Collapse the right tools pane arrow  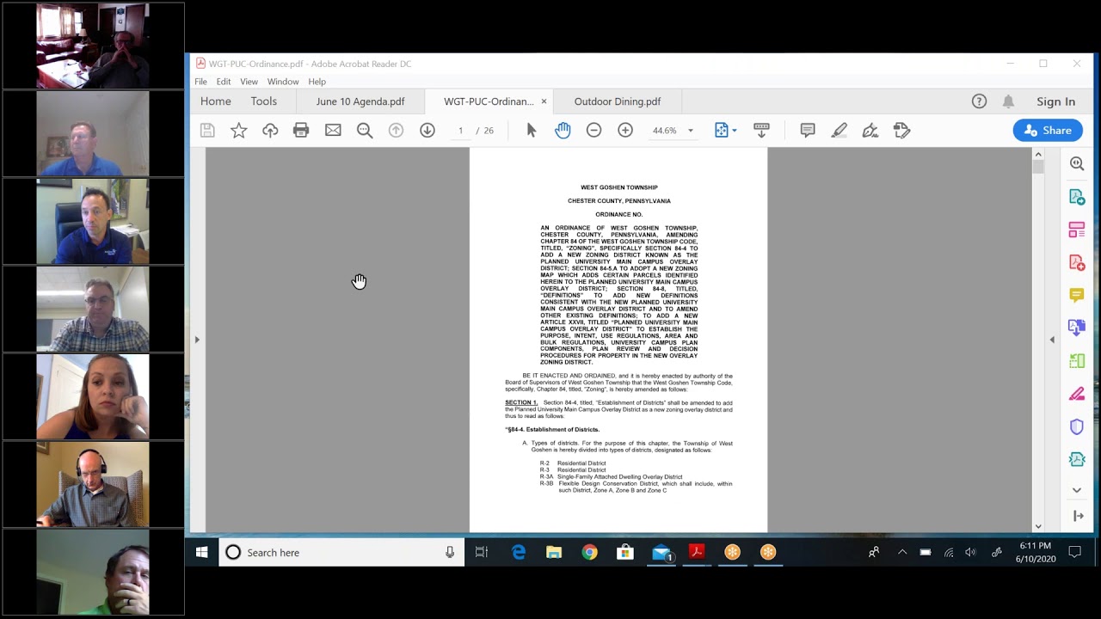(x=1051, y=340)
